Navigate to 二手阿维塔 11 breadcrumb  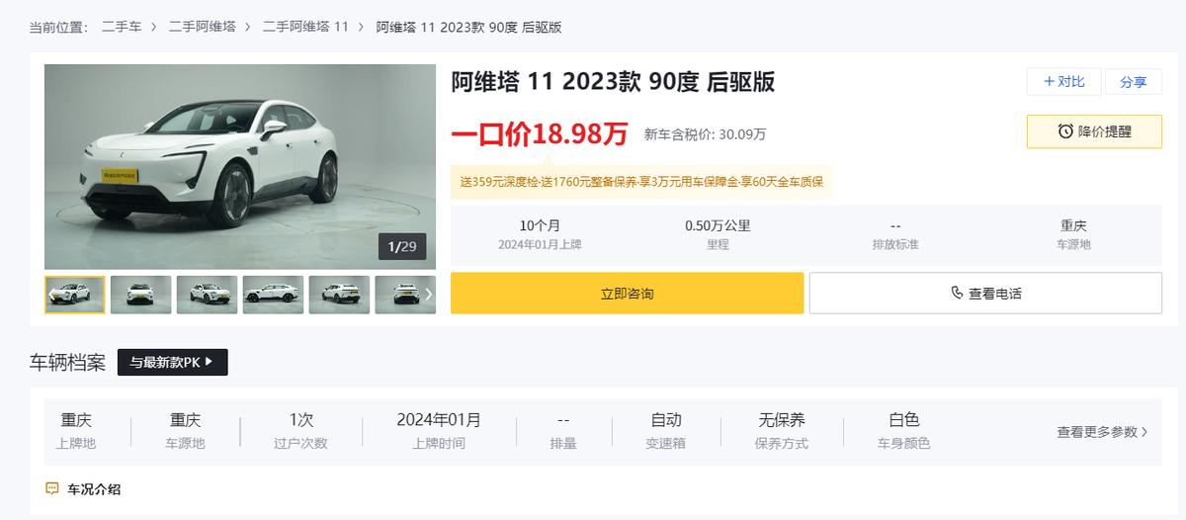point(305,27)
